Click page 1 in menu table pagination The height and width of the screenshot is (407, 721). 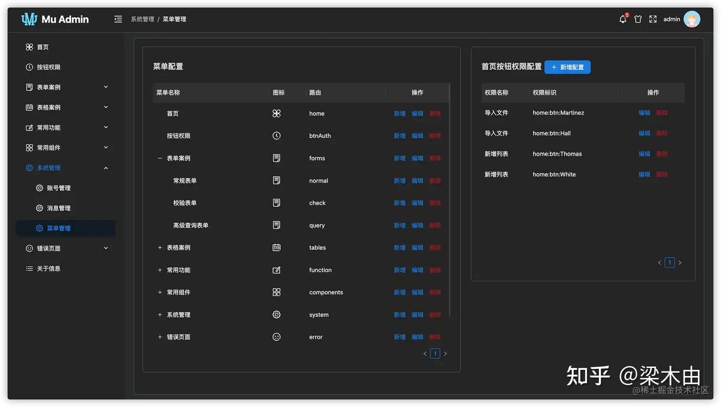coord(435,353)
